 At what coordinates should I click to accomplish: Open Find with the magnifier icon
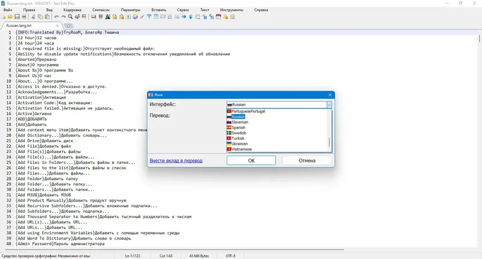70,17
